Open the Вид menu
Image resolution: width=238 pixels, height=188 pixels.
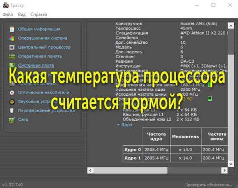(x=22, y=15)
